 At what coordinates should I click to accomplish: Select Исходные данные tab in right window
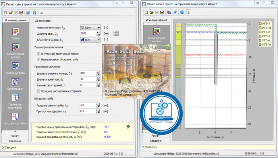(156, 20)
